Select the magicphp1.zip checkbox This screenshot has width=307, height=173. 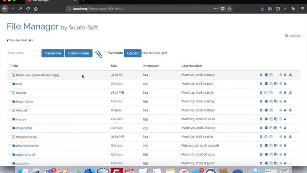[x=10, y=137]
